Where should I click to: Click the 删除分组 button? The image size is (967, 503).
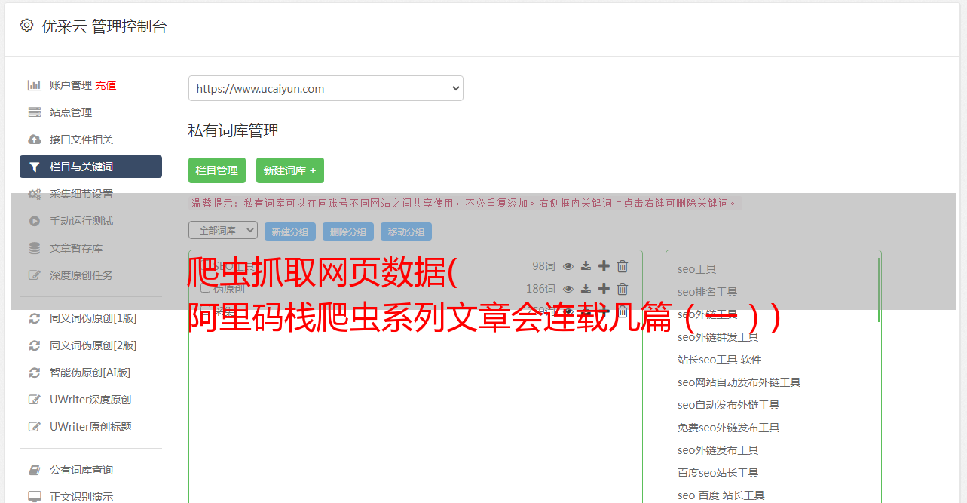coord(348,232)
